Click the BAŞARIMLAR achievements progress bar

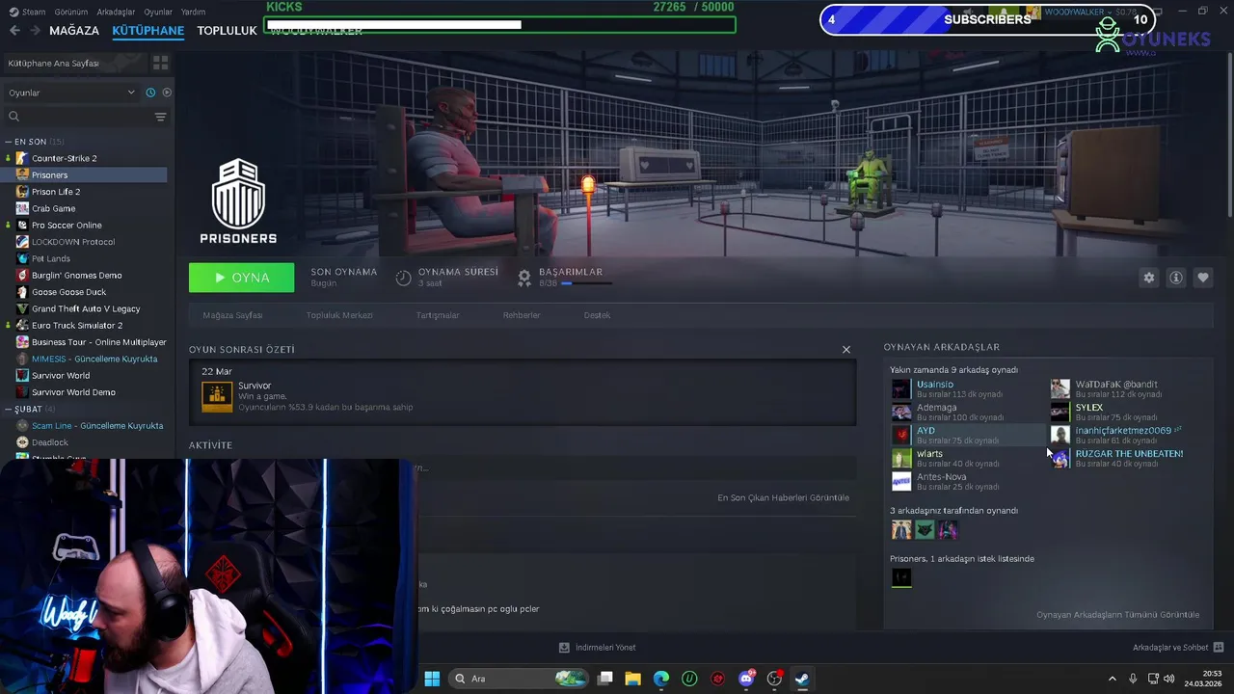(x=586, y=283)
